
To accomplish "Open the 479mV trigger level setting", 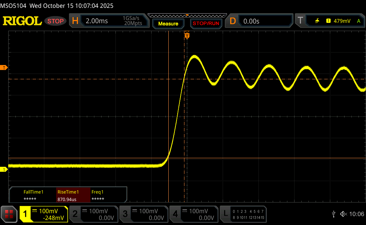I will click(x=342, y=21).
